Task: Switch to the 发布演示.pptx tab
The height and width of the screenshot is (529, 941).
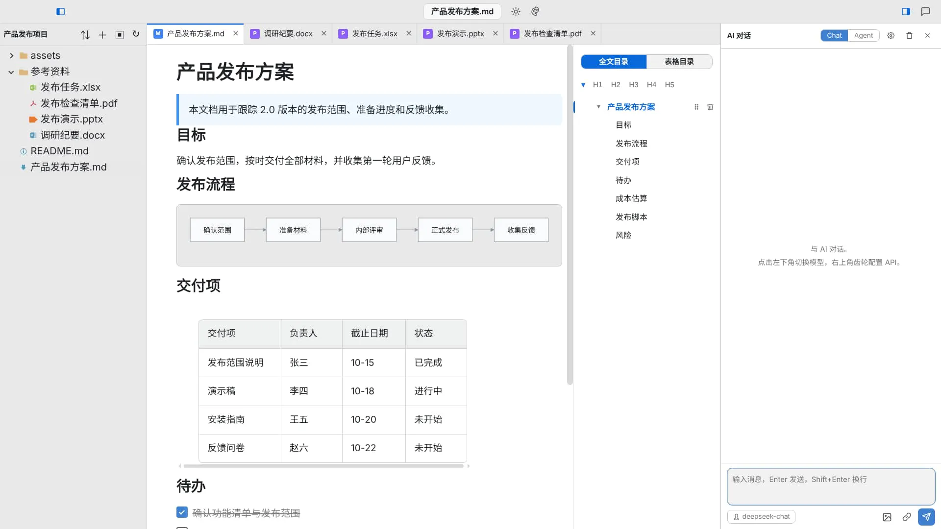Action: tap(460, 34)
